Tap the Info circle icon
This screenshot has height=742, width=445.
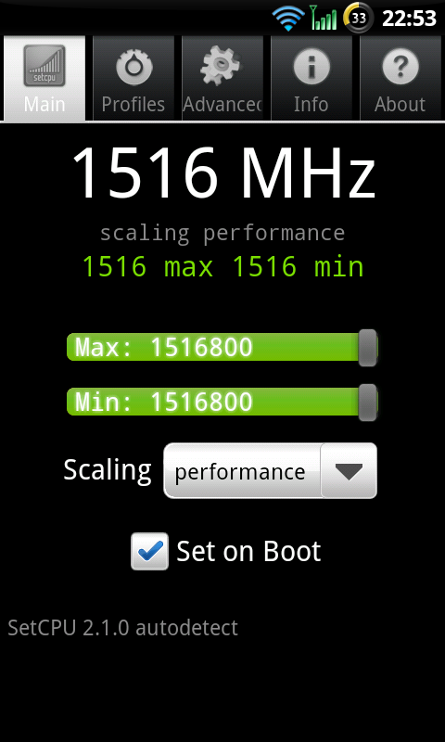(x=311, y=66)
